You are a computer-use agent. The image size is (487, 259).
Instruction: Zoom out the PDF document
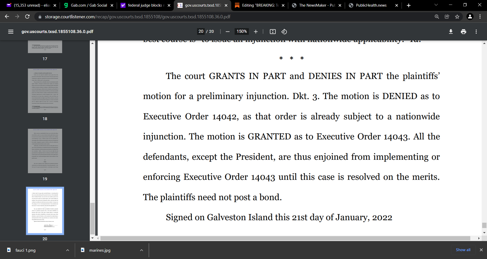[x=228, y=31]
